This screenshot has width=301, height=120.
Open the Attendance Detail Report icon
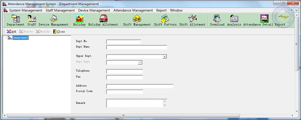pos(264,20)
